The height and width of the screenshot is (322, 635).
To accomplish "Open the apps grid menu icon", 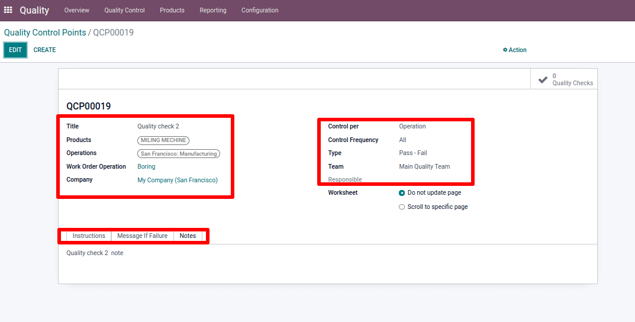I will pyautogui.click(x=8, y=10).
